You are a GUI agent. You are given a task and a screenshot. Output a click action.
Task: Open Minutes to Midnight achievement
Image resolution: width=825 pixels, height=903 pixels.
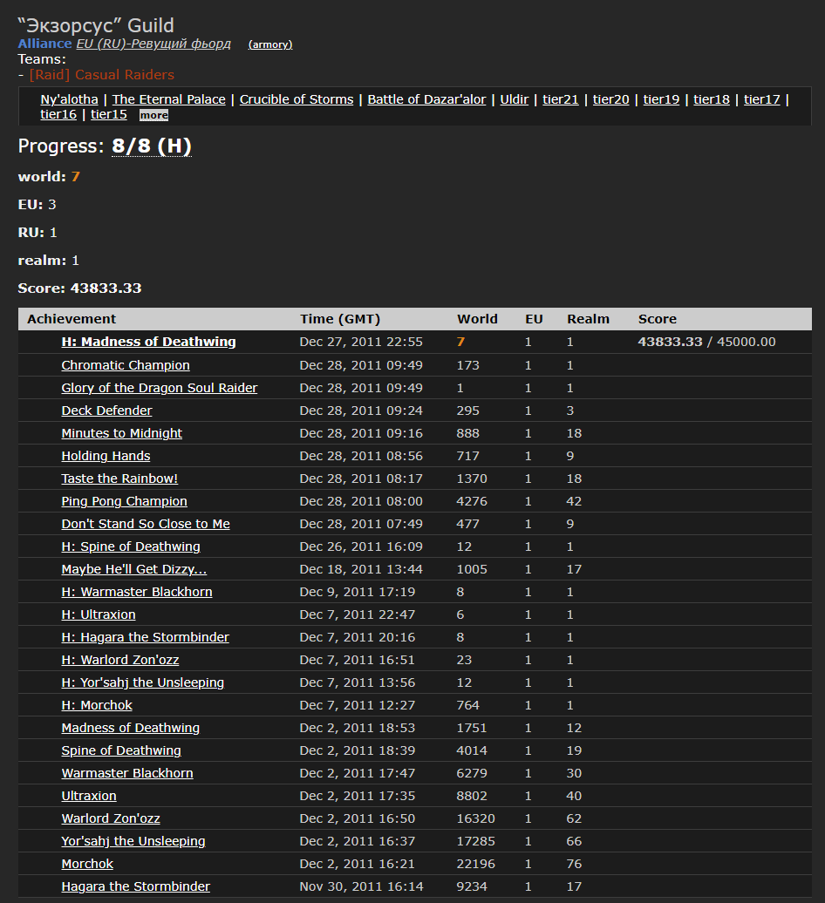(x=121, y=433)
